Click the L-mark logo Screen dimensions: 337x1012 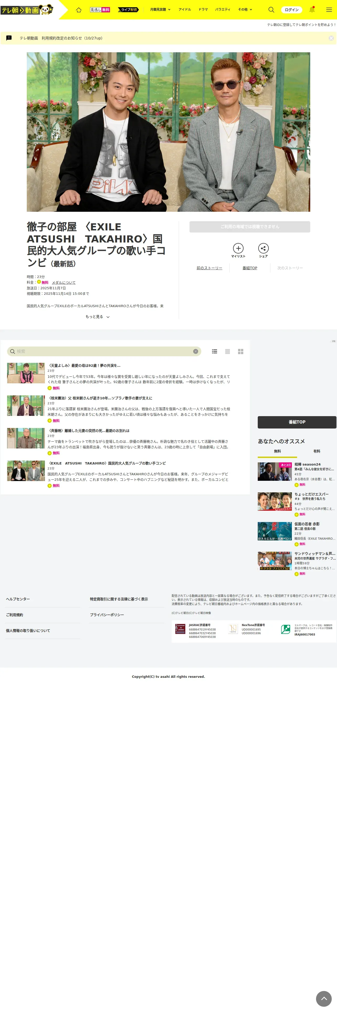[286, 629]
